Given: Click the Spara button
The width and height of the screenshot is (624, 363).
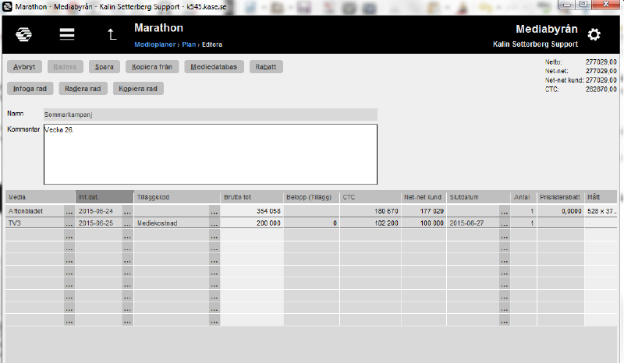Looking at the screenshot, I should point(105,67).
